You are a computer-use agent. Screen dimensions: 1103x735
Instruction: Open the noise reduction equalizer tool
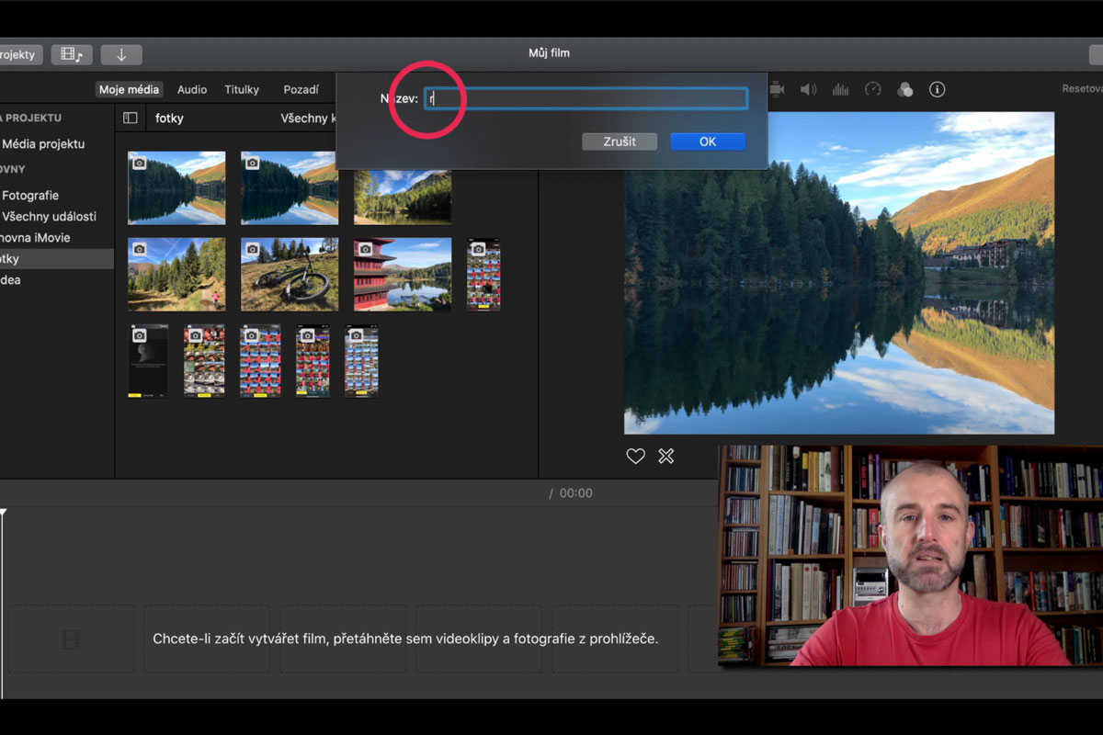coord(840,89)
